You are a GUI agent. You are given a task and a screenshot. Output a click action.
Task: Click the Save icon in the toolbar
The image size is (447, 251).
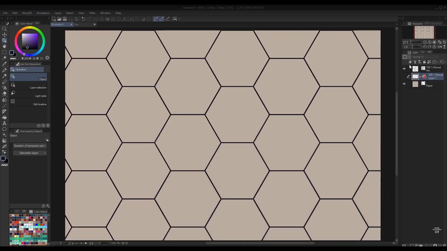pos(65,19)
